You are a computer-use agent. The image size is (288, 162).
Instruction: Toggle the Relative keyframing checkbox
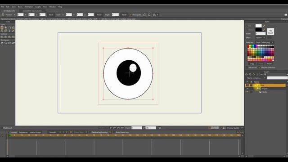[90, 132]
